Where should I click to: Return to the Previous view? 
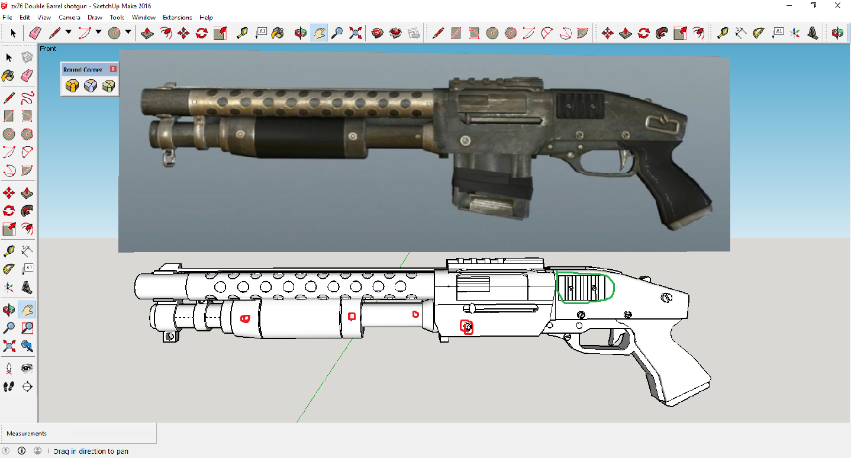(x=27, y=345)
